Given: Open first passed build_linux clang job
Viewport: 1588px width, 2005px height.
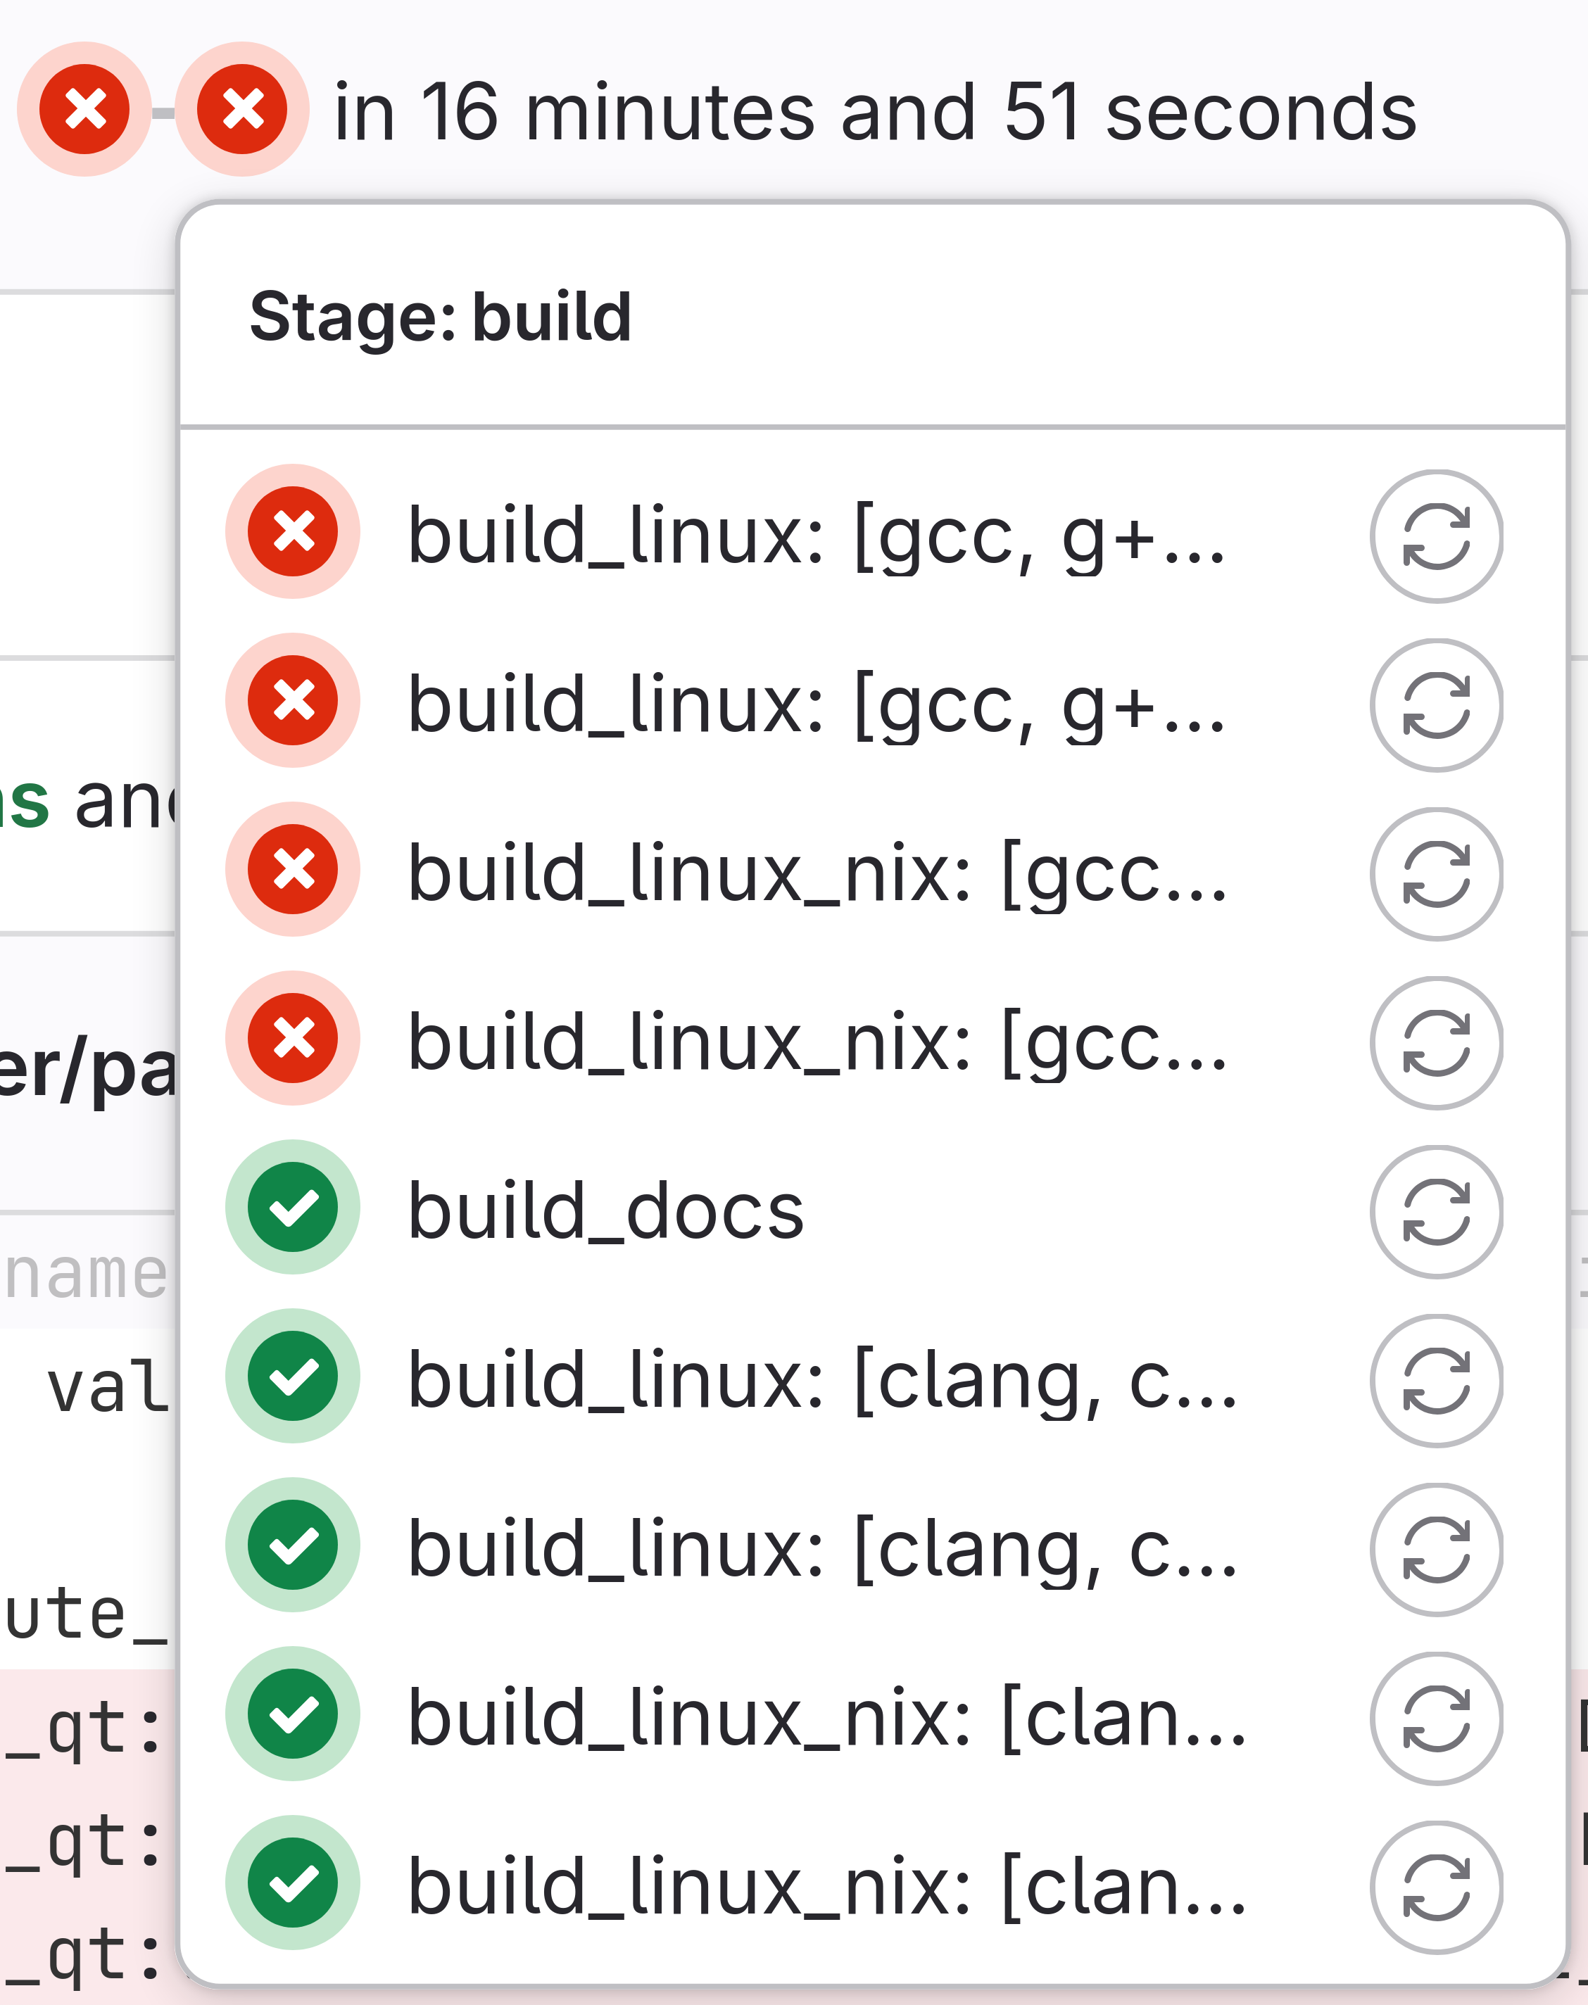Looking at the screenshot, I should 822,1380.
